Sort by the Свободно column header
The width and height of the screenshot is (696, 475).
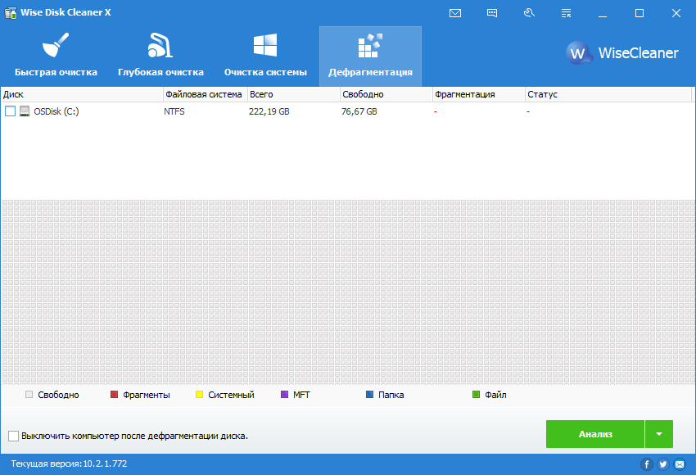[x=386, y=94]
